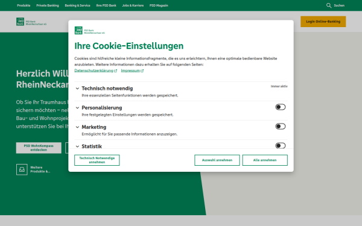Open the Datenschutzerklärung link

pyautogui.click(x=94, y=71)
